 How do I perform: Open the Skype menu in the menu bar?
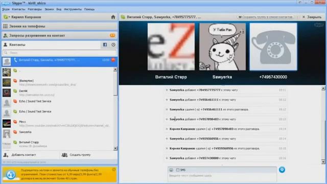click(x=6, y=9)
